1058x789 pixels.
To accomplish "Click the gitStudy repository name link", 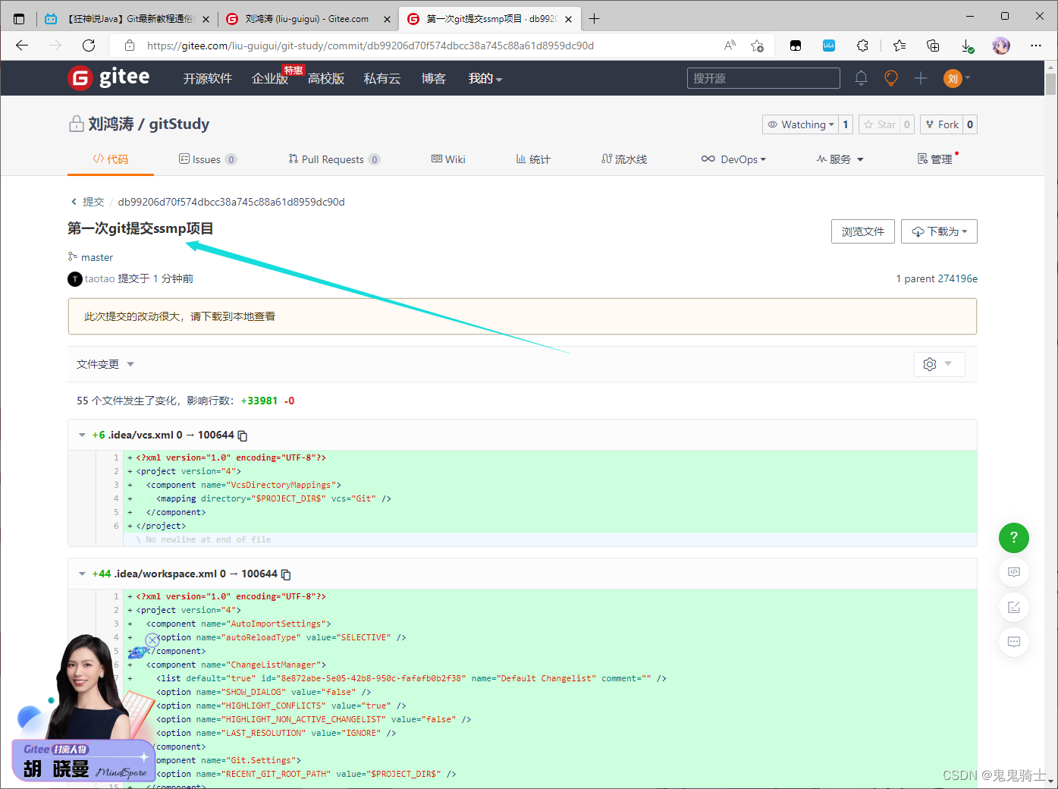I will pyautogui.click(x=179, y=124).
